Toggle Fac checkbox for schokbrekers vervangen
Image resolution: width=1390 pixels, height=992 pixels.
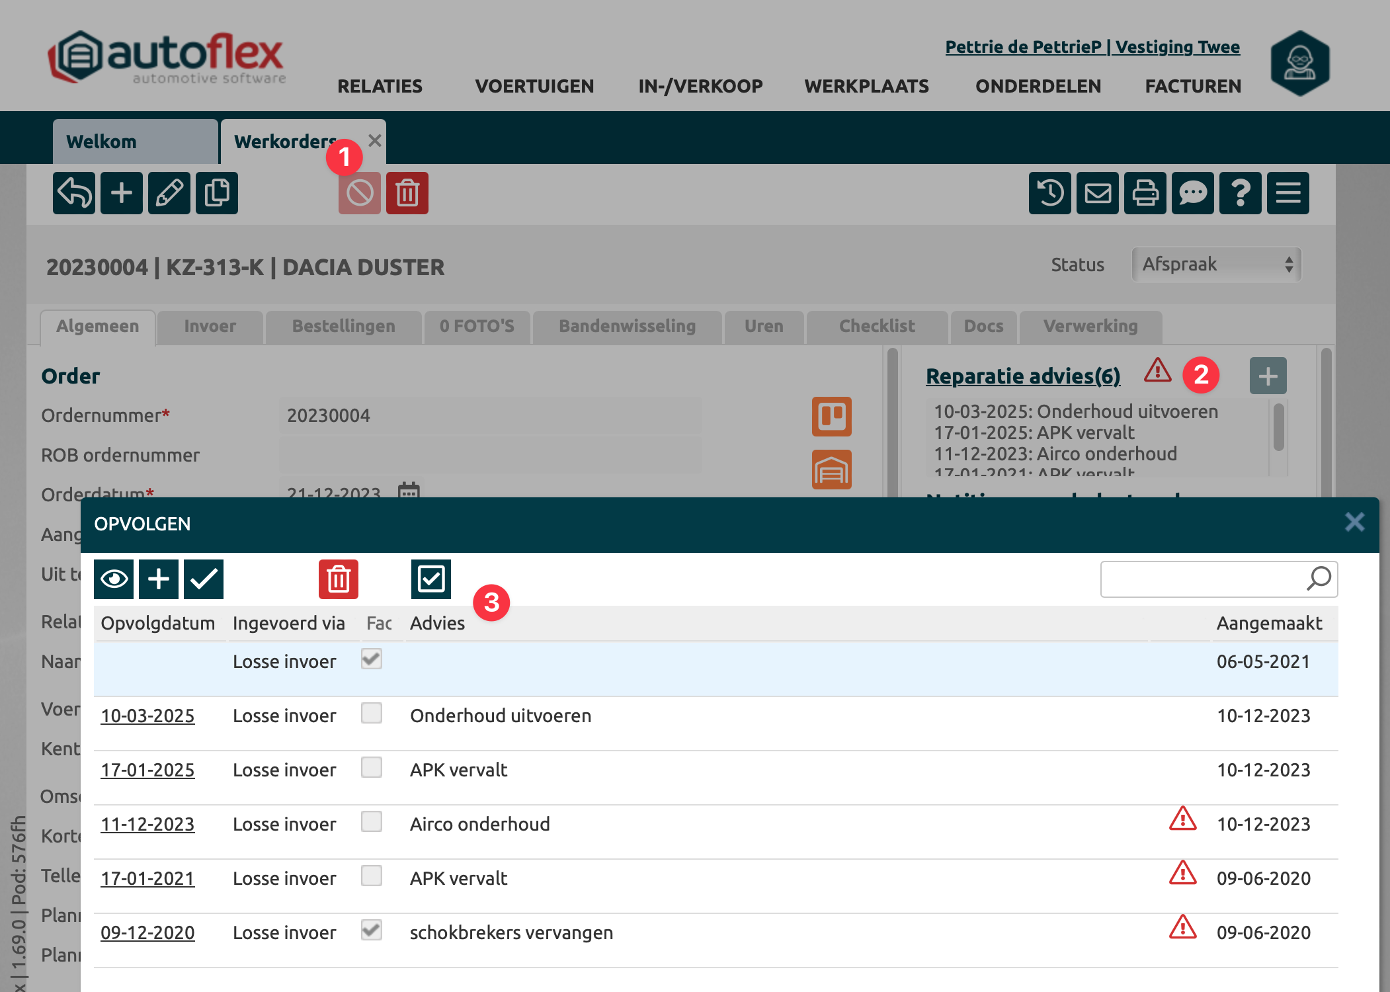click(372, 930)
